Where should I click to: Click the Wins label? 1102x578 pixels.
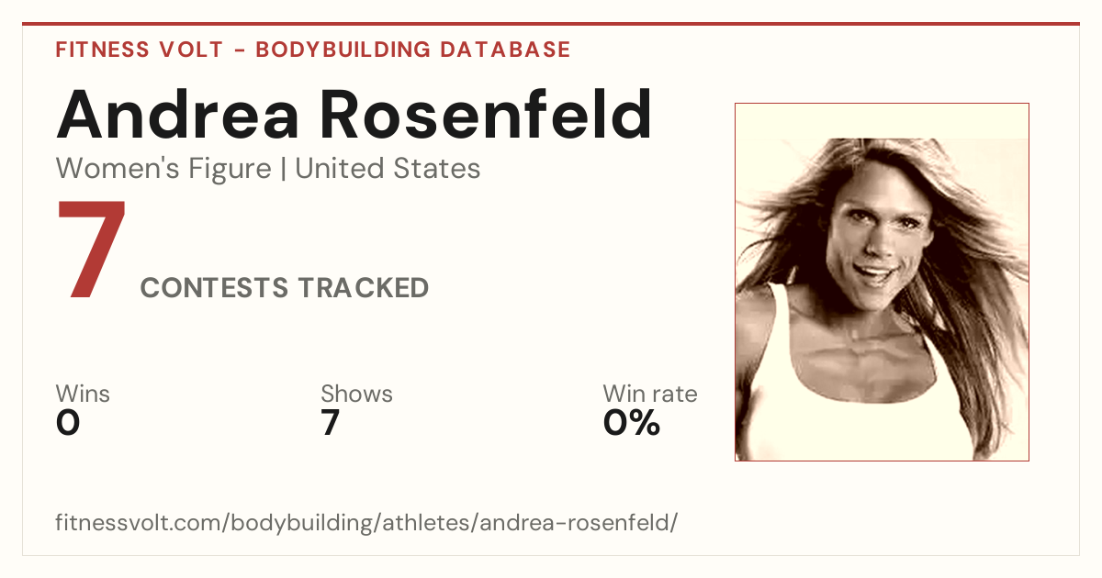(x=83, y=395)
